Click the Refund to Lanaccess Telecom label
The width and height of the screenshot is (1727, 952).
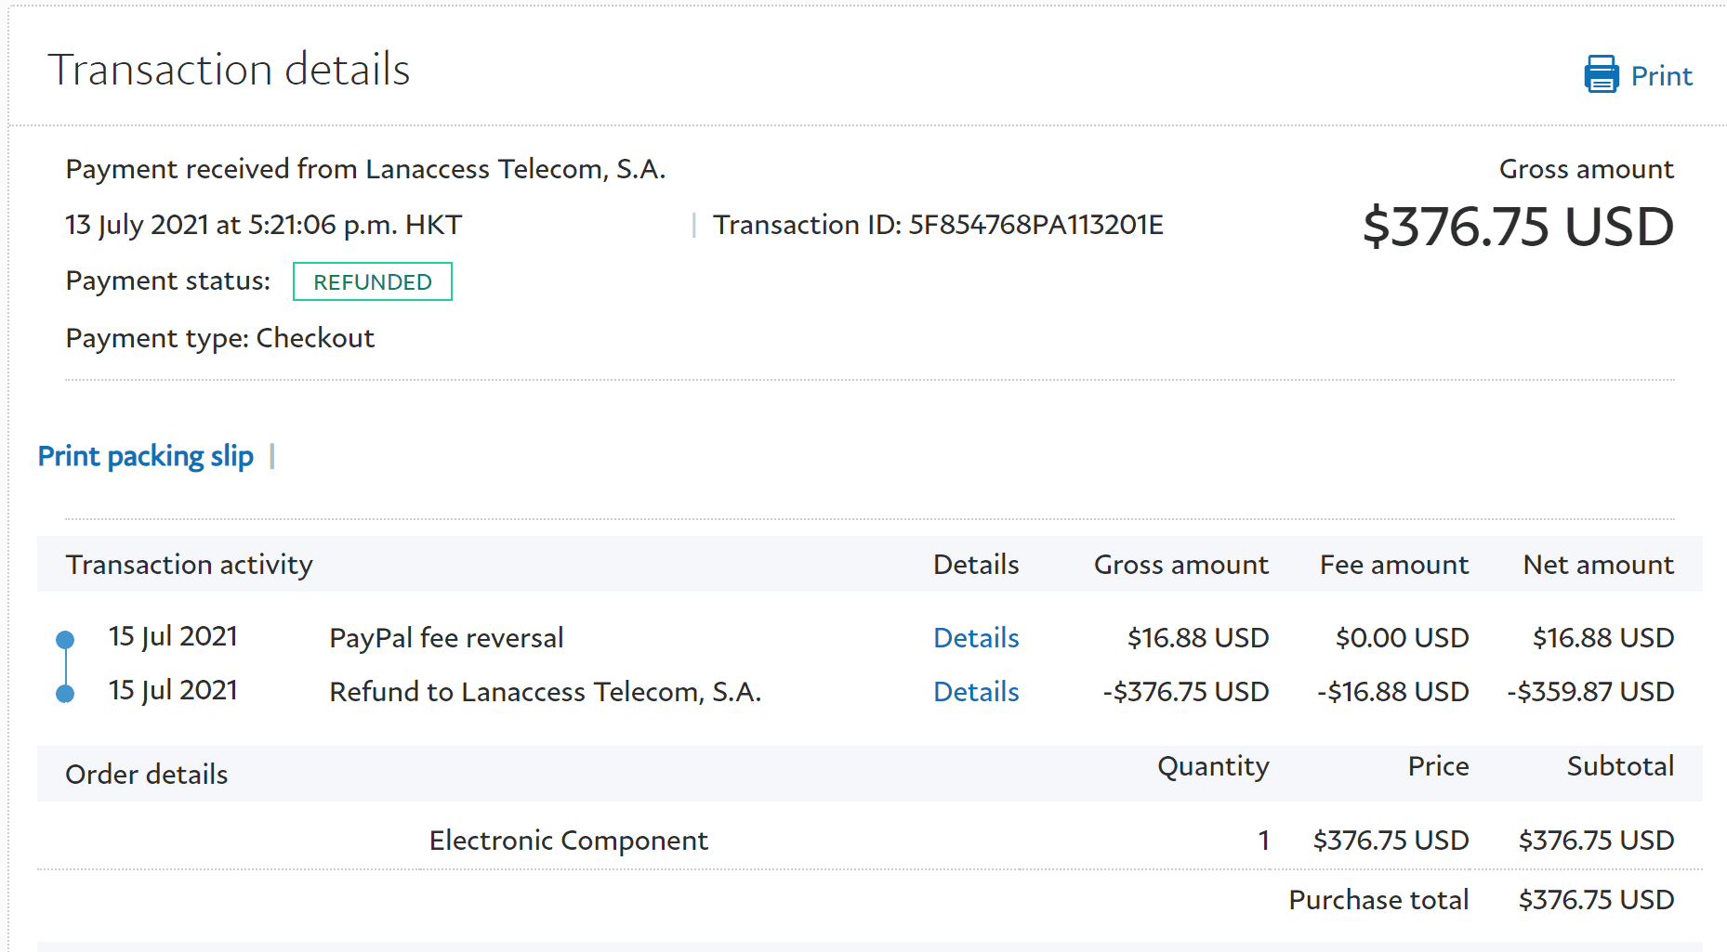click(545, 692)
